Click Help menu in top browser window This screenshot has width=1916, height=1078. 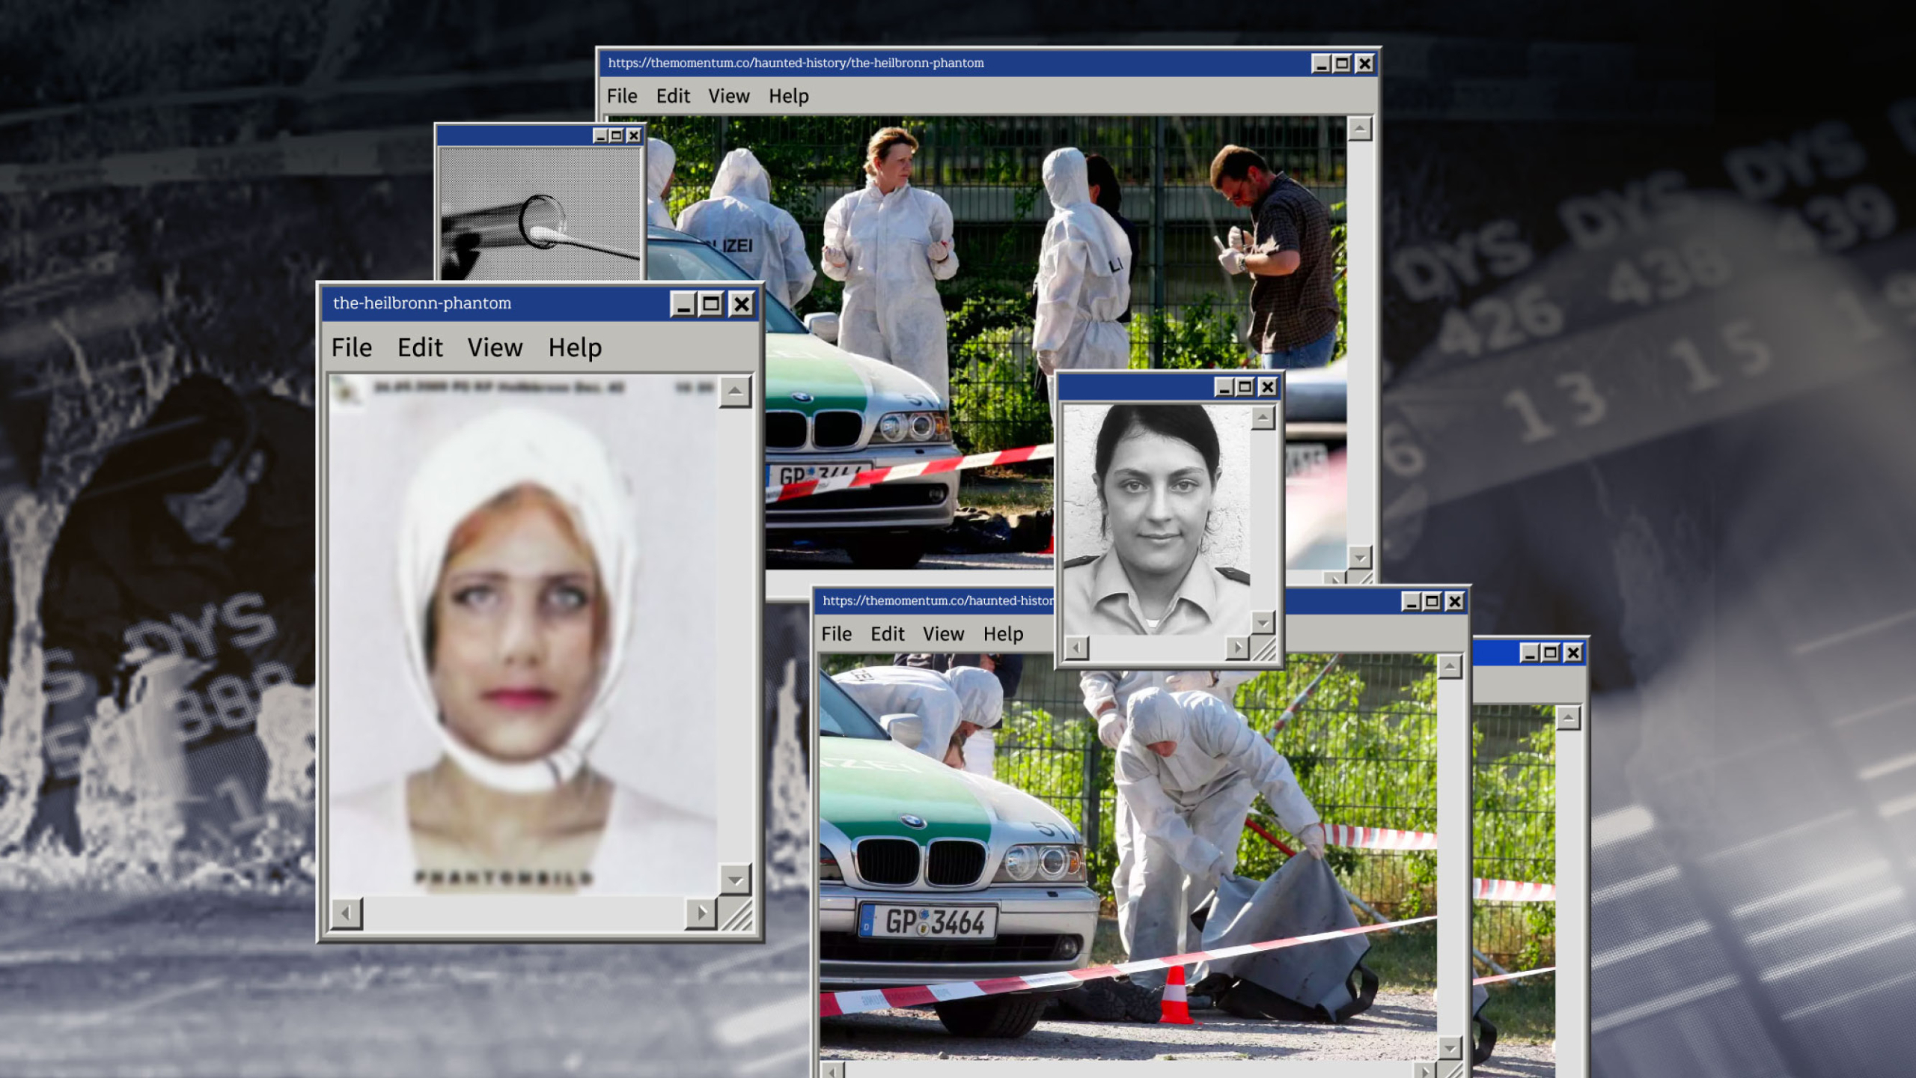(x=788, y=96)
